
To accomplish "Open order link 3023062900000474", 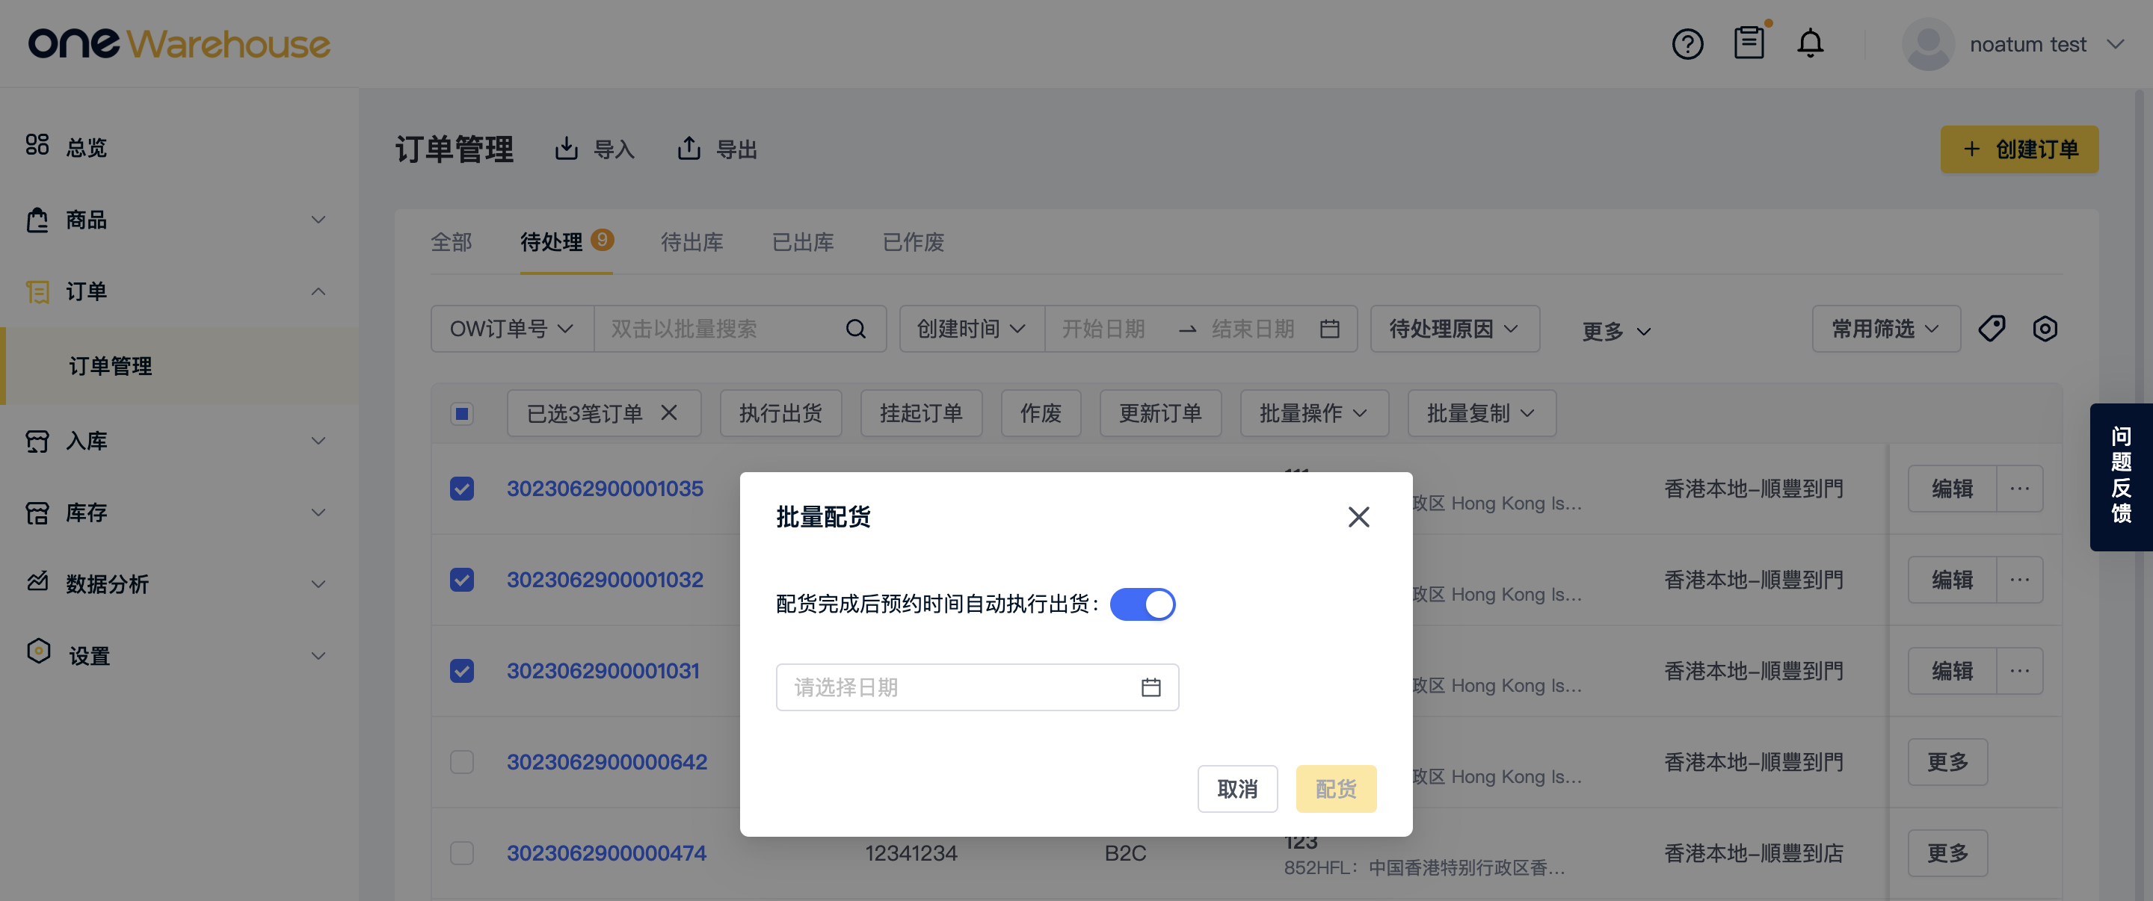I will click(607, 852).
